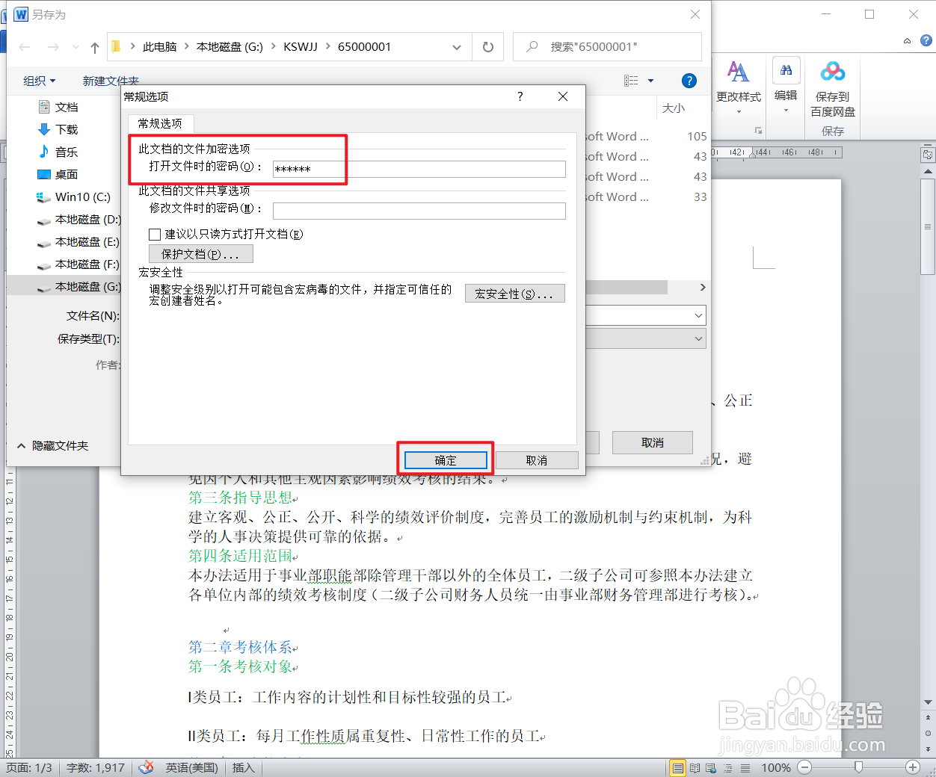This screenshot has width=936, height=777.
Task: Zoom in with the plus icon
Action: pyautogui.click(x=913, y=767)
